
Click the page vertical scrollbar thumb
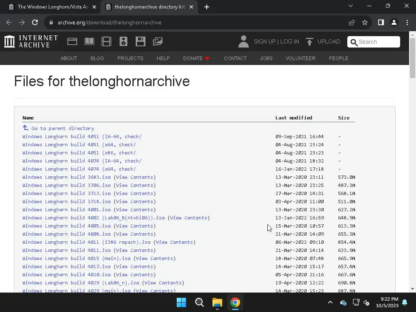pyautogui.click(x=412, y=58)
